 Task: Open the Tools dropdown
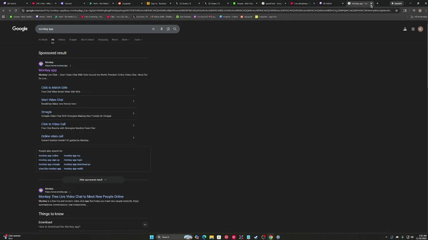tap(138, 40)
